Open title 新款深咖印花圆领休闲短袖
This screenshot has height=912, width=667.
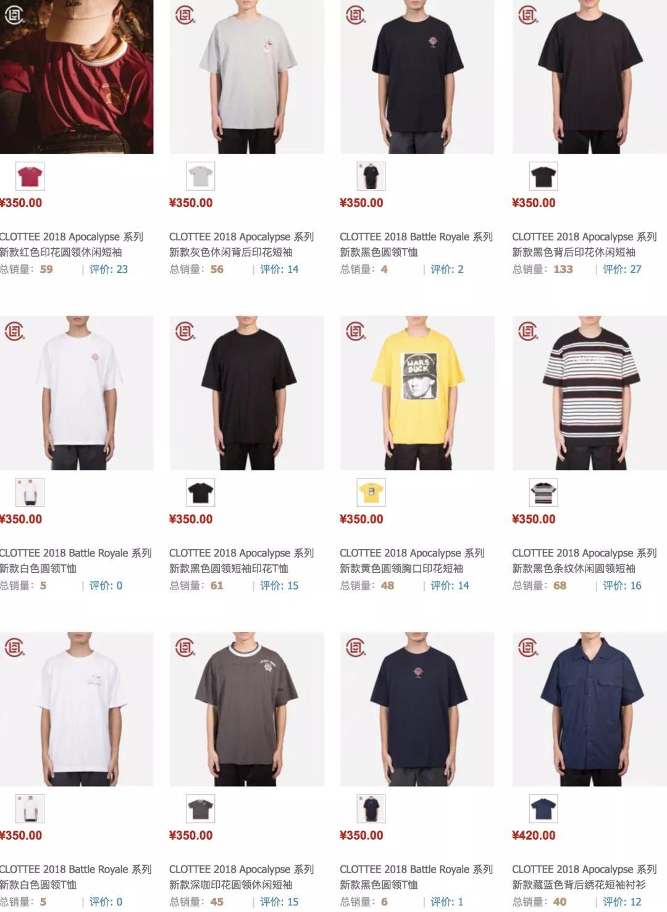point(231,884)
